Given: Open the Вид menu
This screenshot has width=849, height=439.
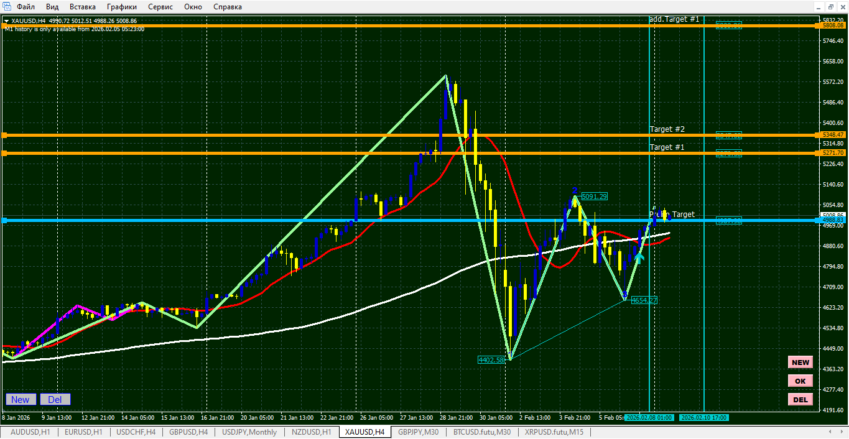Looking at the screenshot, I should click(52, 7).
